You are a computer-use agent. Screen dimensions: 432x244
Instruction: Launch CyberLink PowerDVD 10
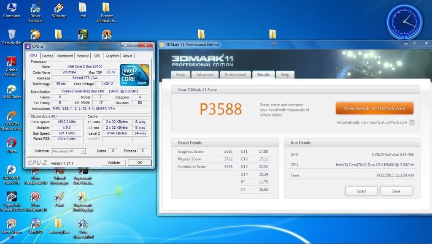coord(11,201)
